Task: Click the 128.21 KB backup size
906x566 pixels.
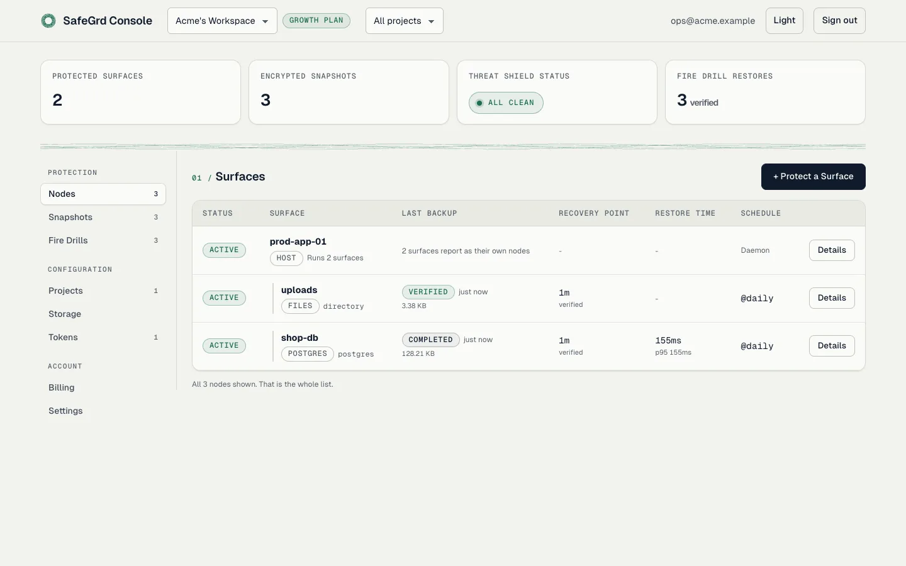Action: click(x=418, y=354)
